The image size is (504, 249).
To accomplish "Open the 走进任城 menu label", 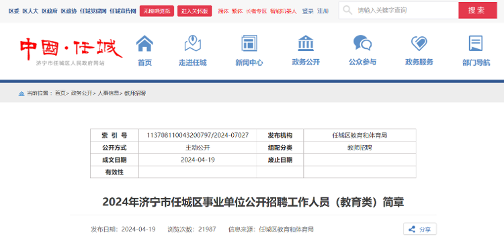I will (193, 62).
